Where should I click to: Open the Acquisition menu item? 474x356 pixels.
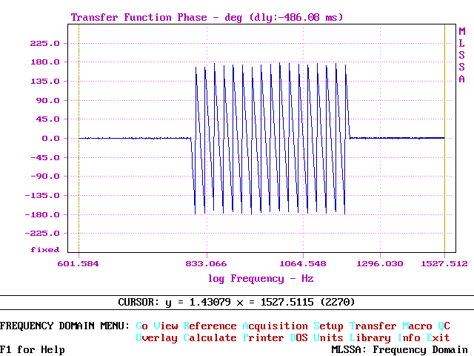coord(275,326)
